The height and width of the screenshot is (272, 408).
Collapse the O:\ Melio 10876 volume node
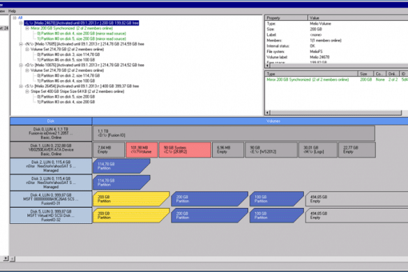tap(21, 65)
